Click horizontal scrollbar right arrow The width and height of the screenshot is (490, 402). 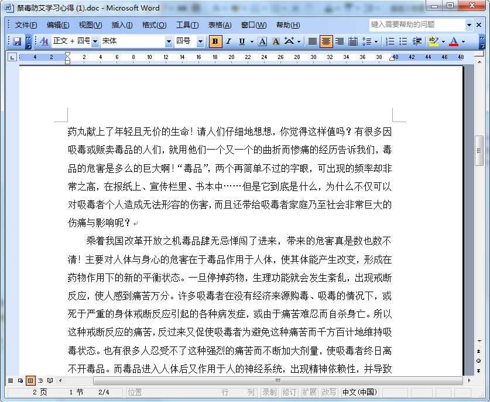coord(469,380)
